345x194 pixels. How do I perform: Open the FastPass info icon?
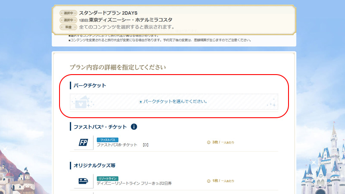(x=134, y=127)
